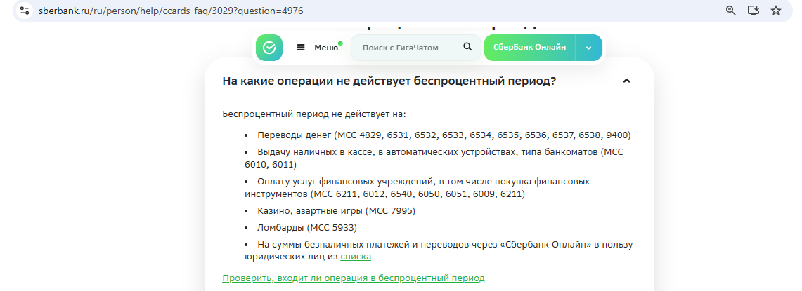
Task: Click the Переводы денег MCC list item
Action: 444,135
